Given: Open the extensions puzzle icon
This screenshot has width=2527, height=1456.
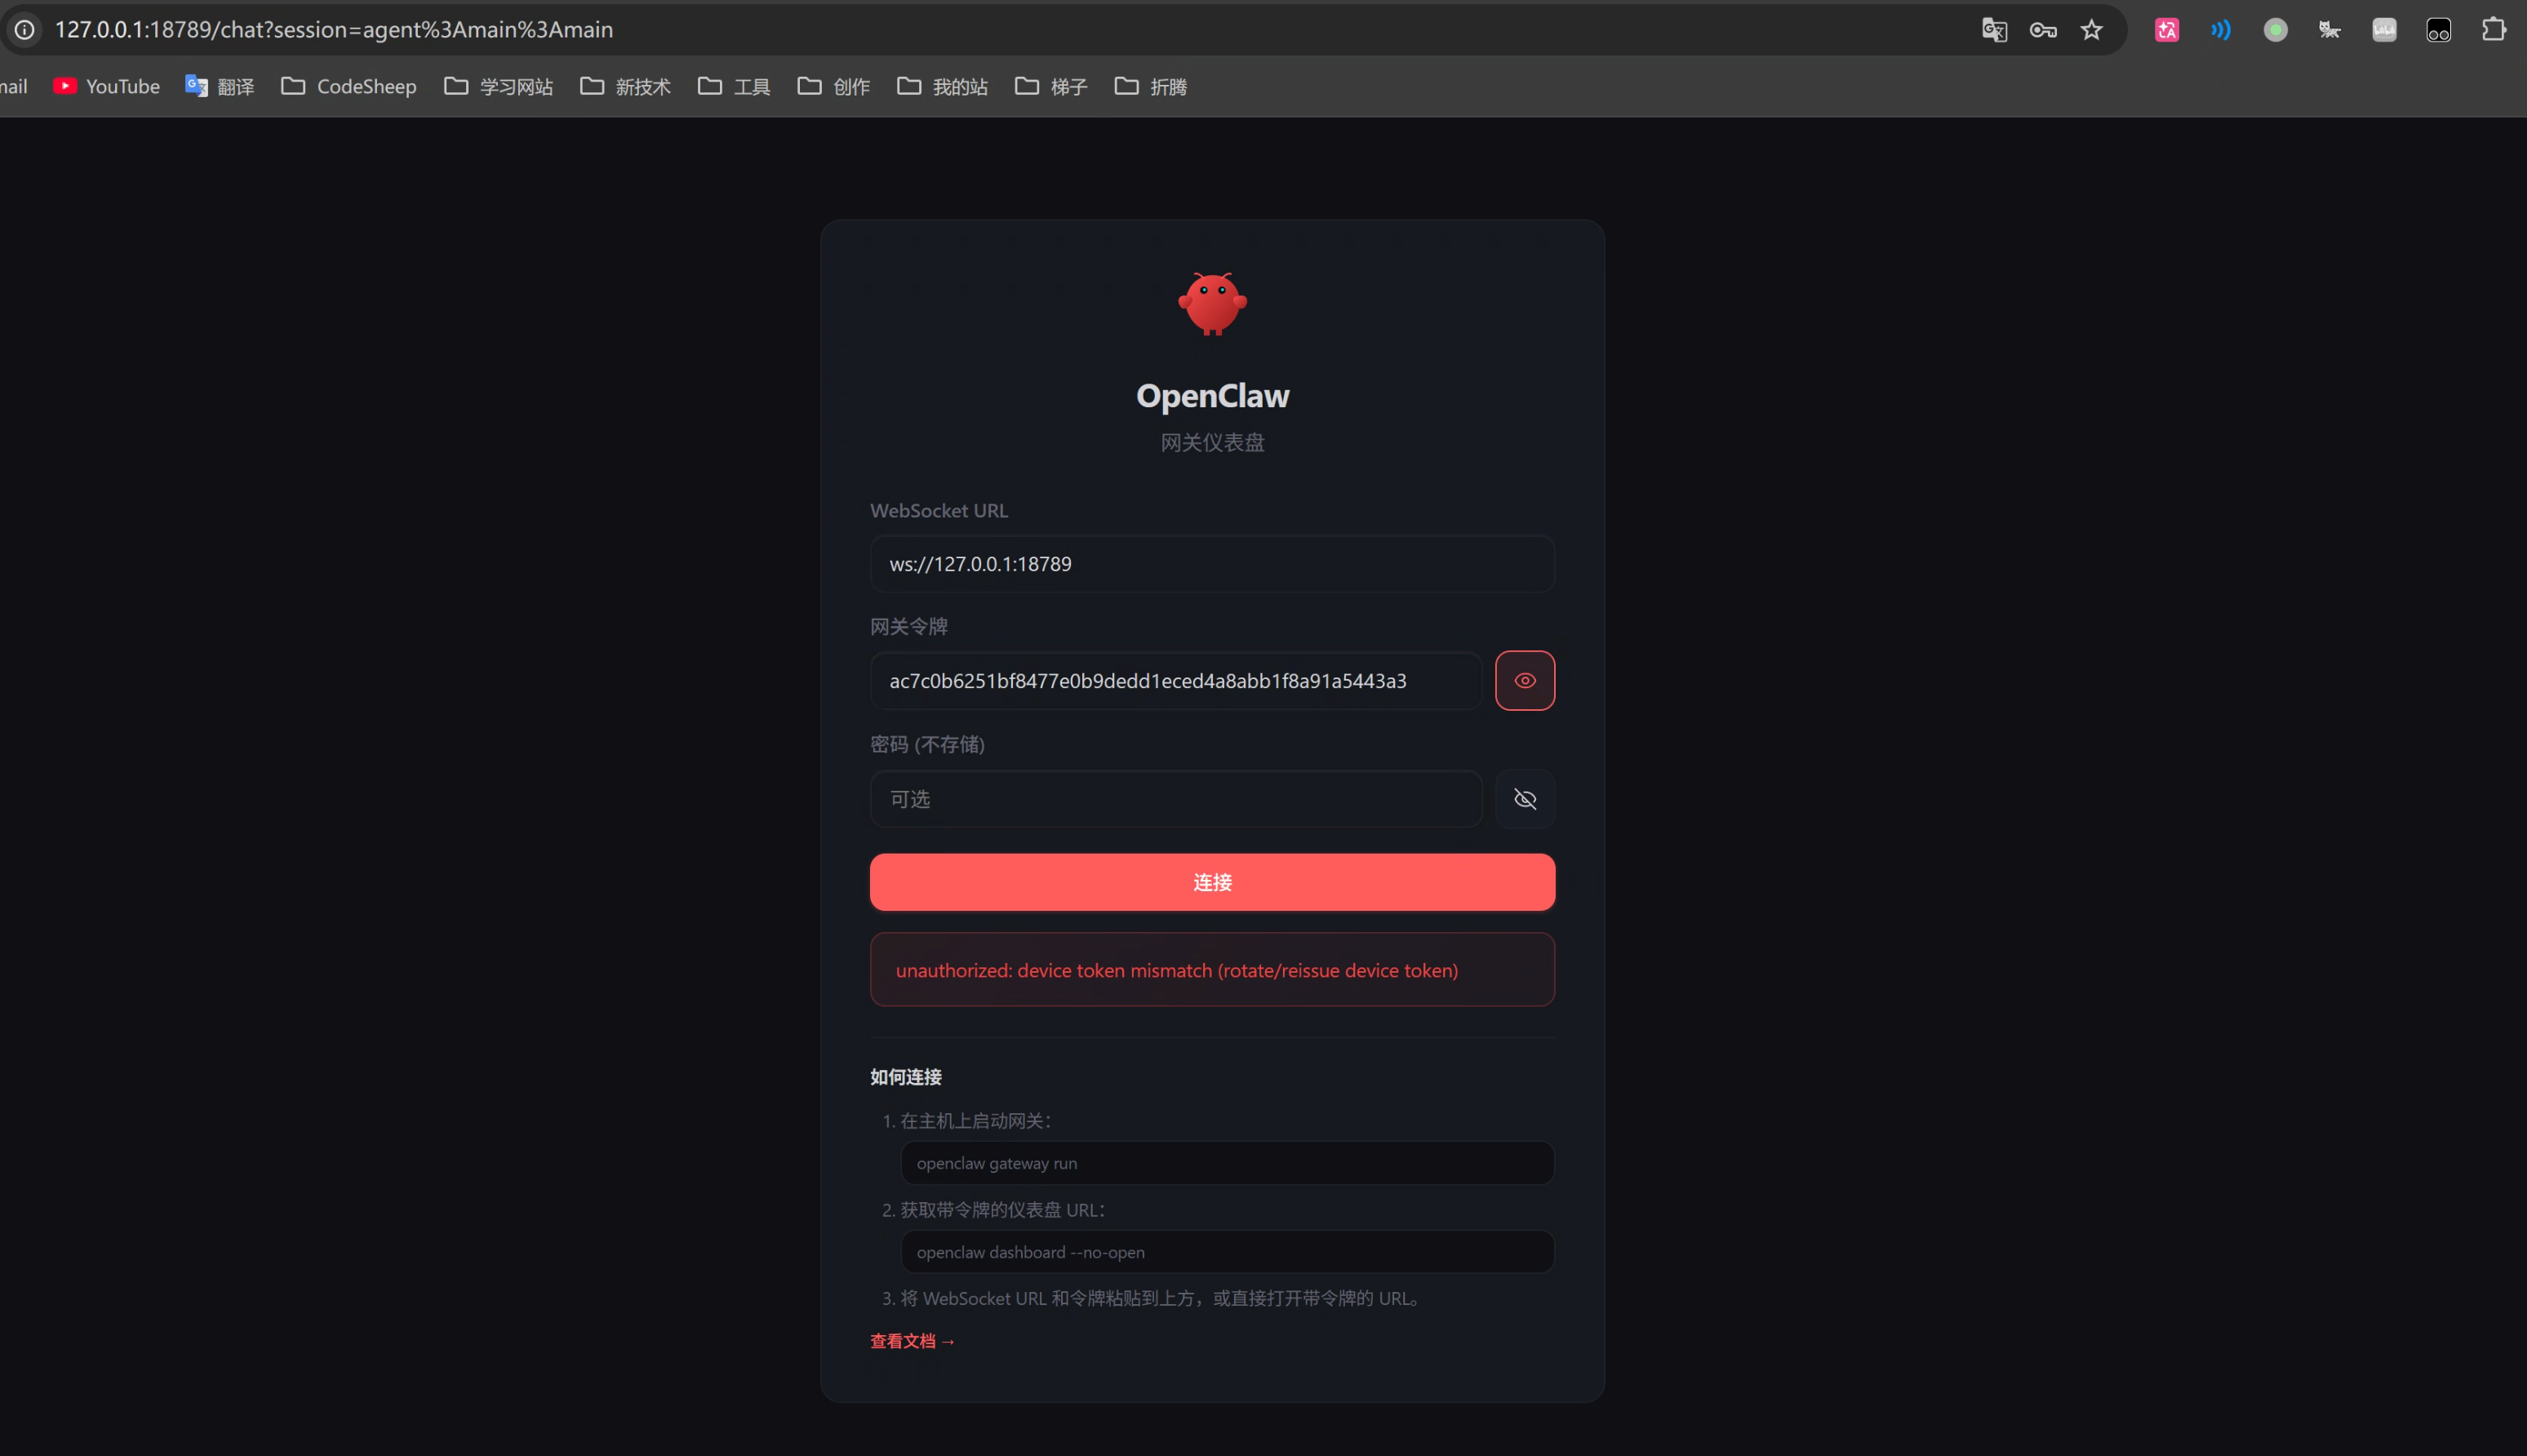Looking at the screenshot, I should 2493,30.
